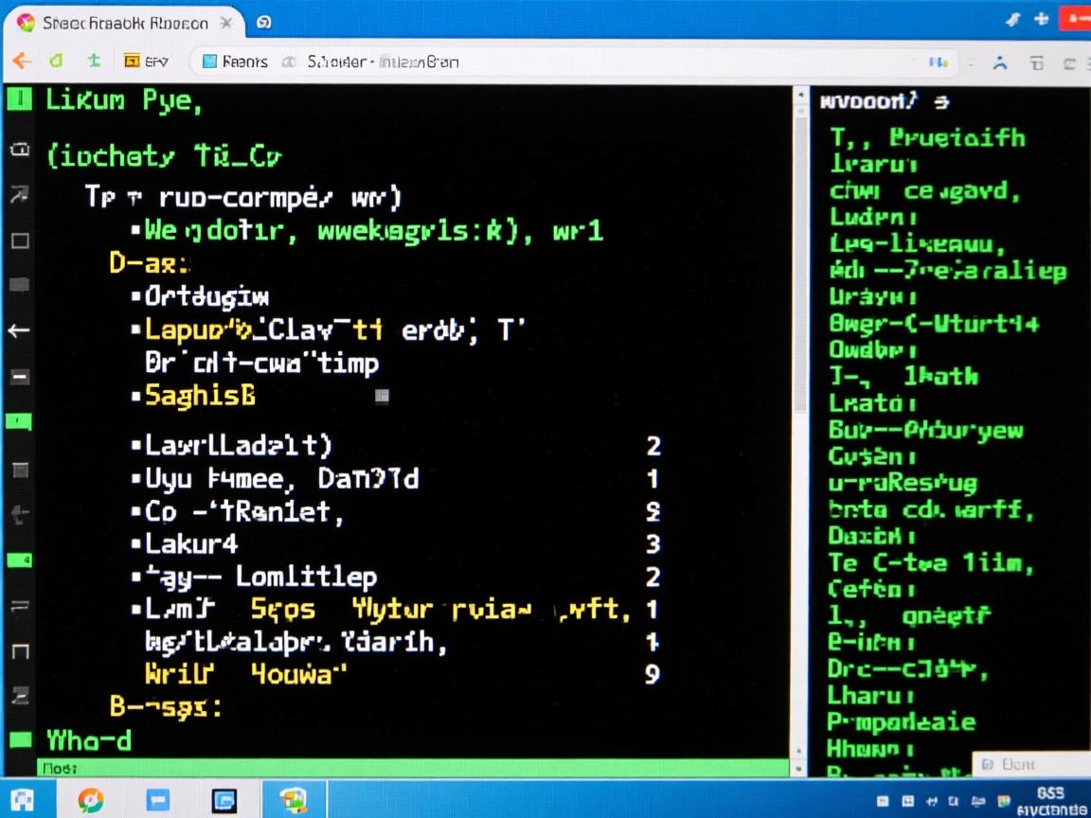The image size is (1091, 818).
Task: Expand the yellow B--sgs: section
Action: [x=165, y=706]
